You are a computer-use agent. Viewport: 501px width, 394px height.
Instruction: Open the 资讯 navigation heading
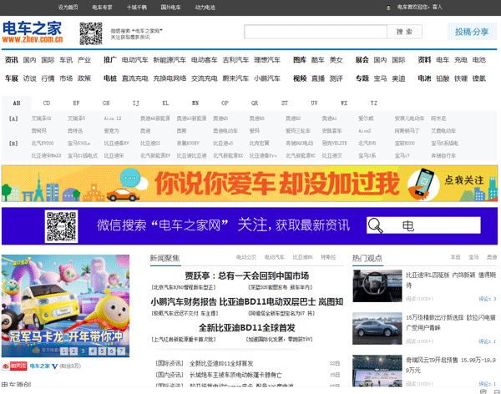pos(12,60)
